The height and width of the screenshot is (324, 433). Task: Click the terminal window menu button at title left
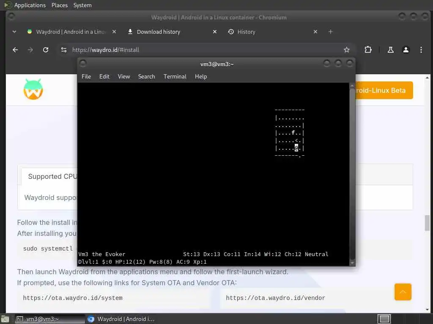[83, 64]
